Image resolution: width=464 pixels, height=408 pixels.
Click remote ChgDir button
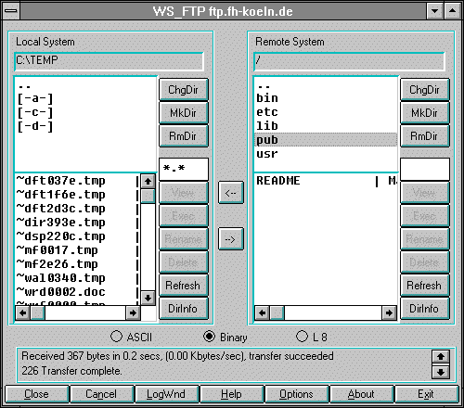(x=425, y=90)
